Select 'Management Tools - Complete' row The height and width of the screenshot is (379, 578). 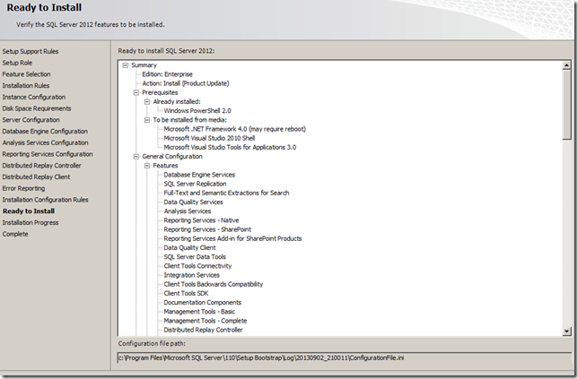point(206,321)
